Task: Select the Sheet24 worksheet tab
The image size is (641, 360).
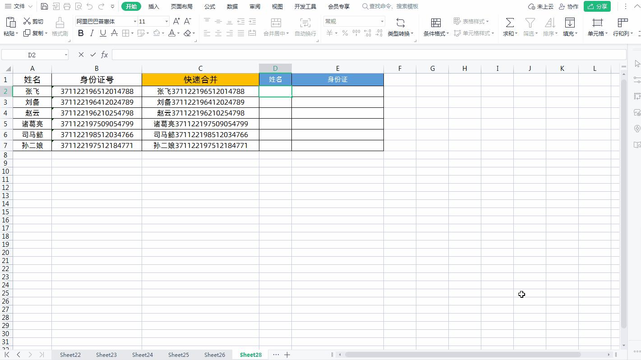Action: point(142,355)
